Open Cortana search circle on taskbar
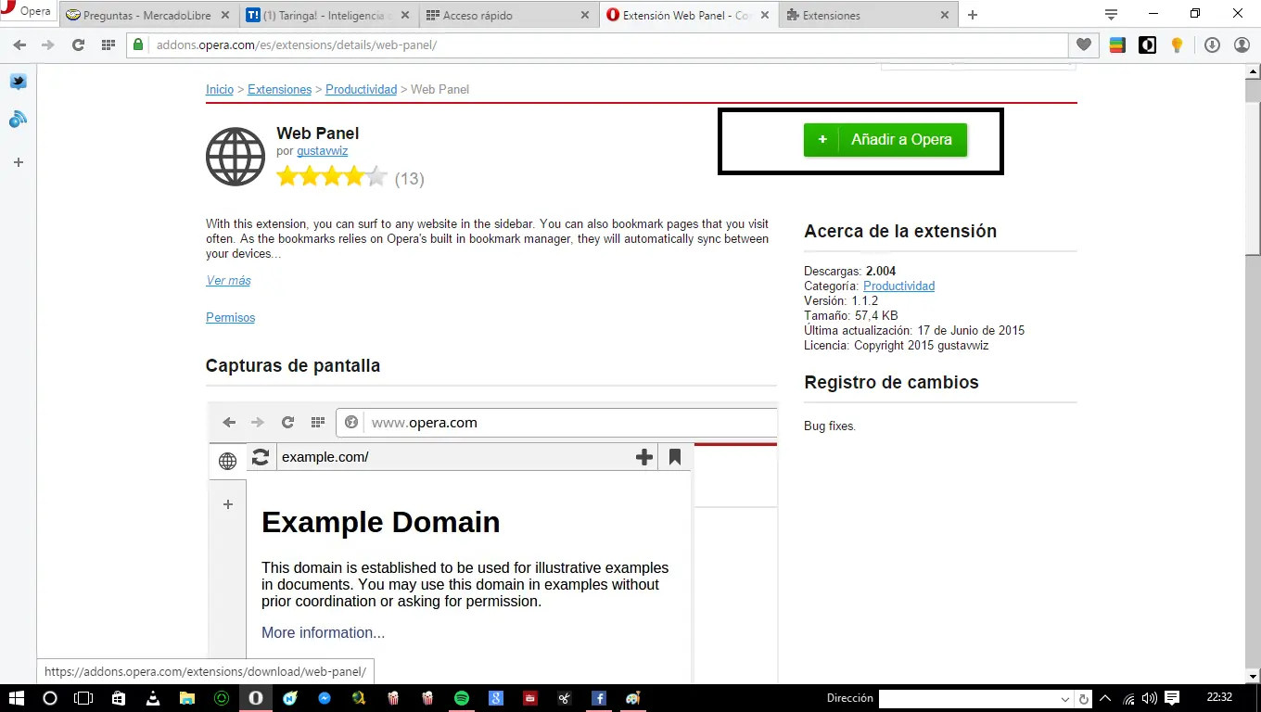Image resolution: width=1261 pixels, height=712 pixels. (50, 698)
